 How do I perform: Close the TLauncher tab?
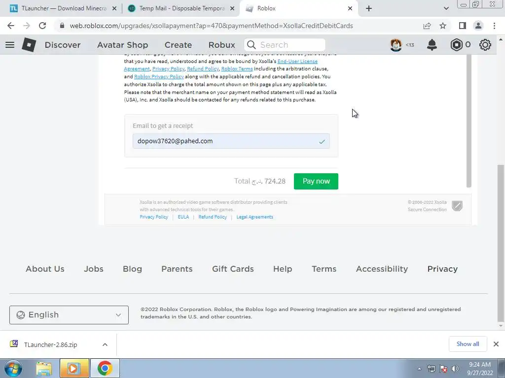click(x=114, y=8)
